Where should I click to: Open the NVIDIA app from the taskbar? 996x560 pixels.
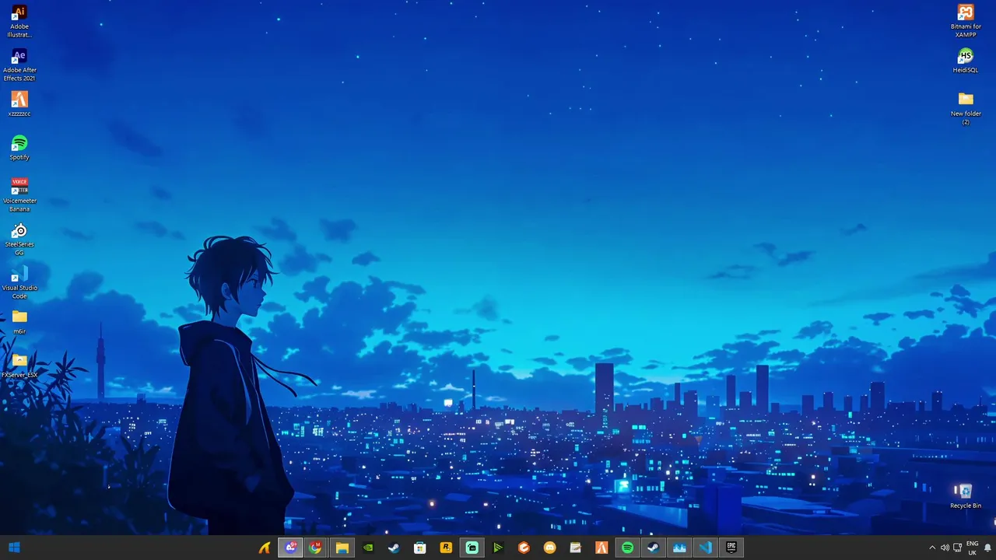(x=368, y=548)
